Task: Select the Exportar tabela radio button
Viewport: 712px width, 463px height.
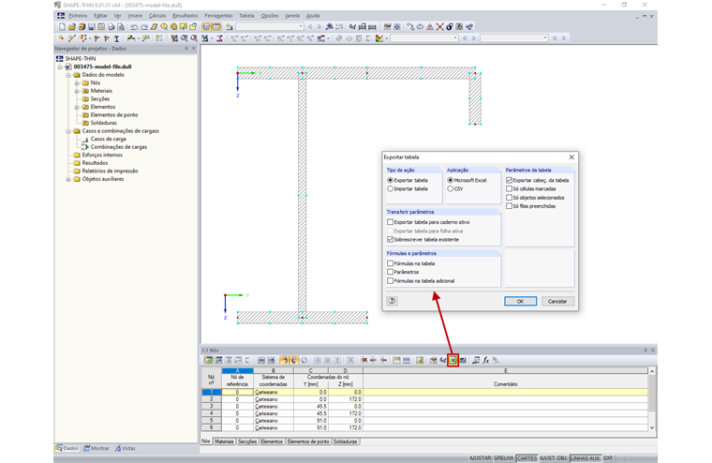Action: coord(390,180)
